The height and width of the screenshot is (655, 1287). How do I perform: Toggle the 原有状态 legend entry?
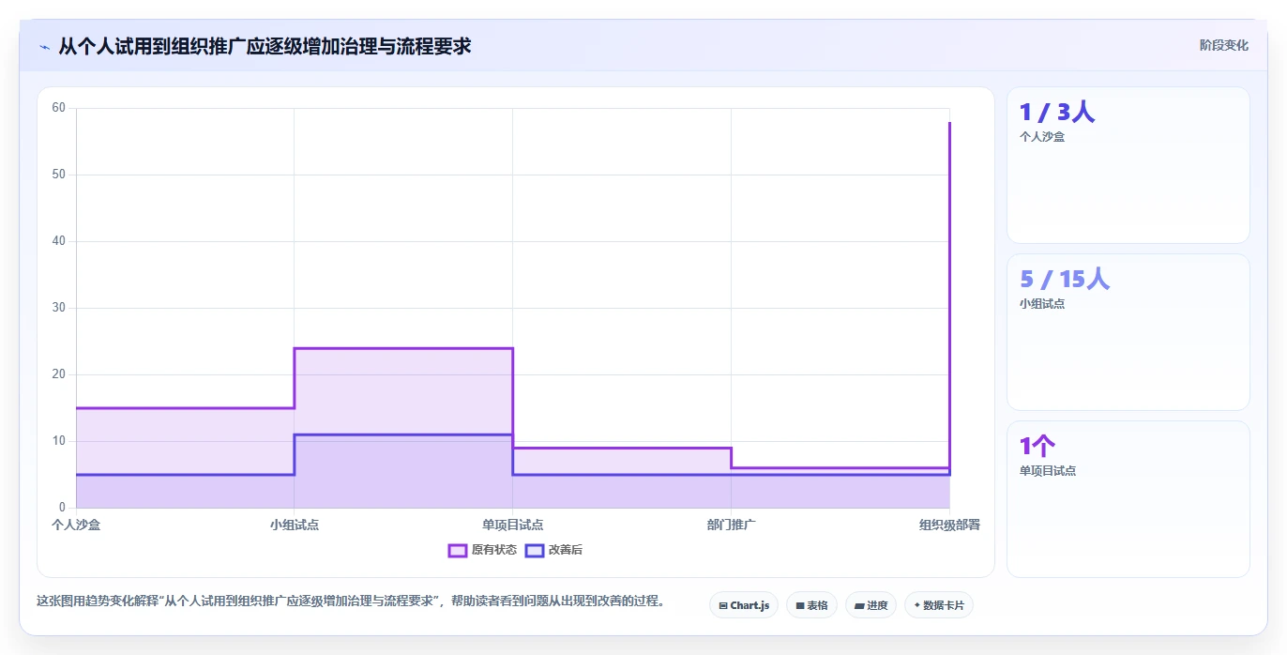coord(483,550)
